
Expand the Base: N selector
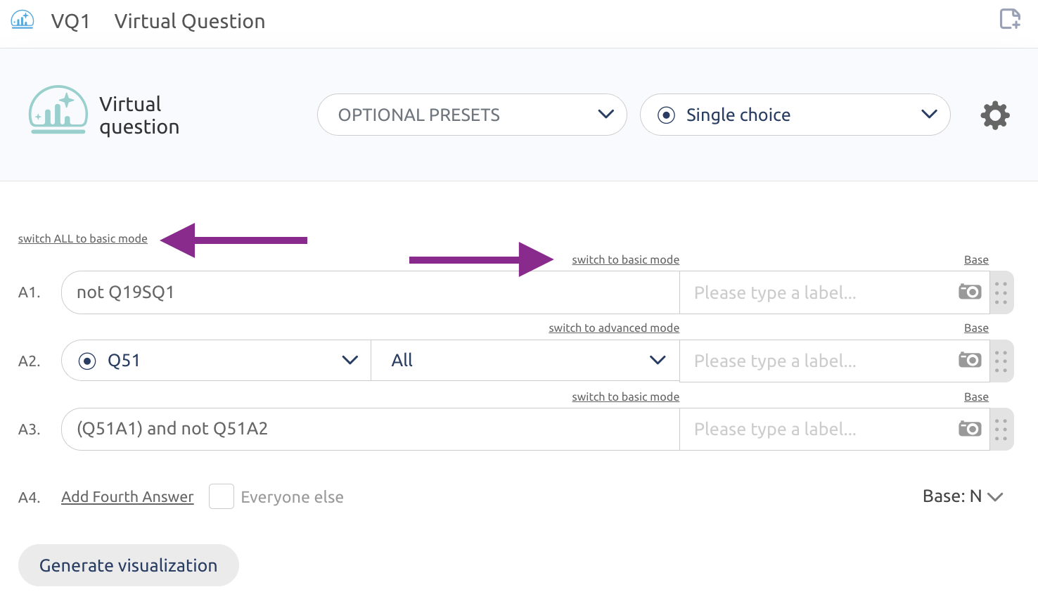962,496
